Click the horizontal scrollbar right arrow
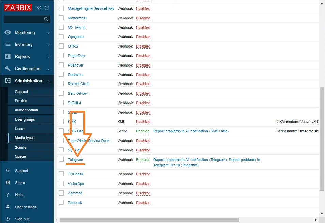325x223 pixels. [x=316, y=220]
